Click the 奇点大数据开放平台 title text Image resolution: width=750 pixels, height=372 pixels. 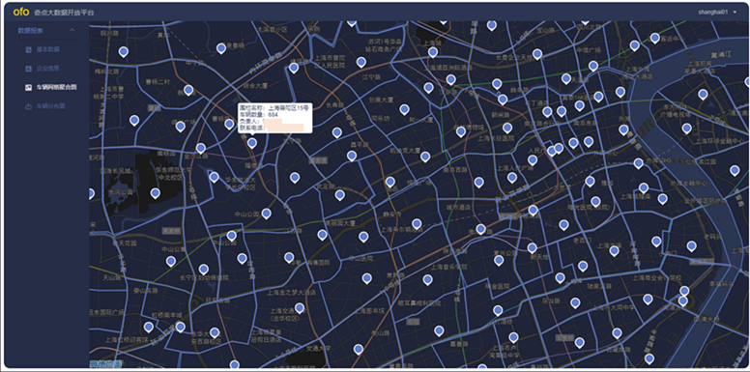65,13
